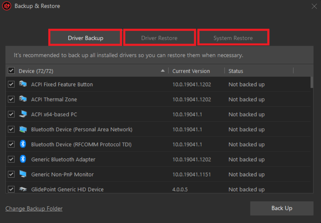Switch to the System Restore tab
This screenshot has height=223, width=321.
(x=233, y=38)
